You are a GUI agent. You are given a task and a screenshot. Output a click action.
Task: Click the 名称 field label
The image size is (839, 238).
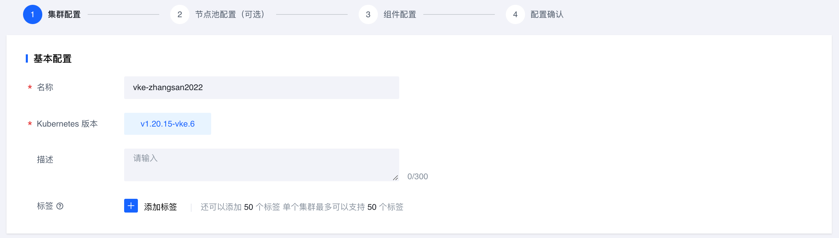click(45, 87)
